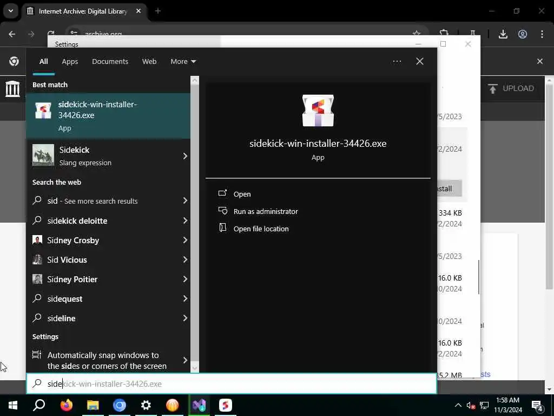Expand arrow beside 'sidequest'

[185, 298]
